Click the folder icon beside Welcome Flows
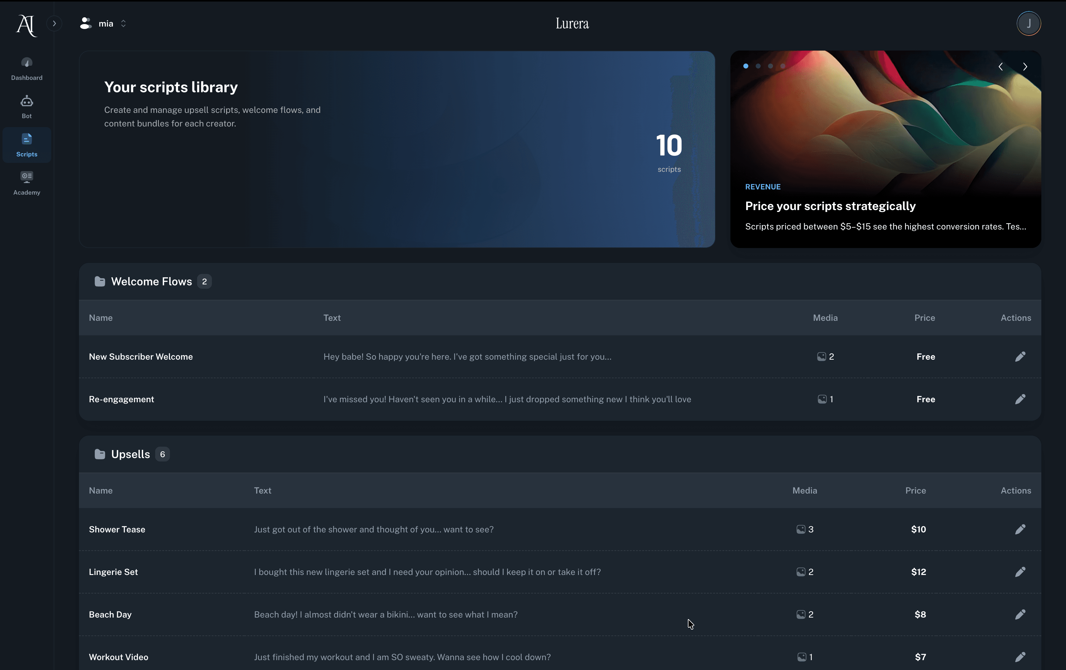1066x670 pixels. click(x=100, y=281)
